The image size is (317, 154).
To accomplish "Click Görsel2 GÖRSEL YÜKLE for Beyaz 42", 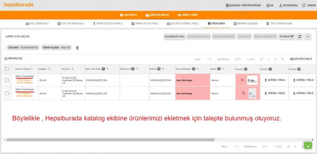I will 274,80.
